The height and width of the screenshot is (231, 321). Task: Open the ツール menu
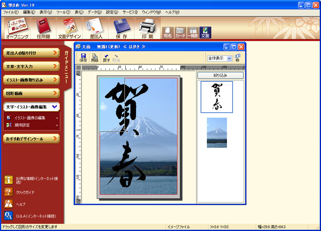tap(63, 12)
